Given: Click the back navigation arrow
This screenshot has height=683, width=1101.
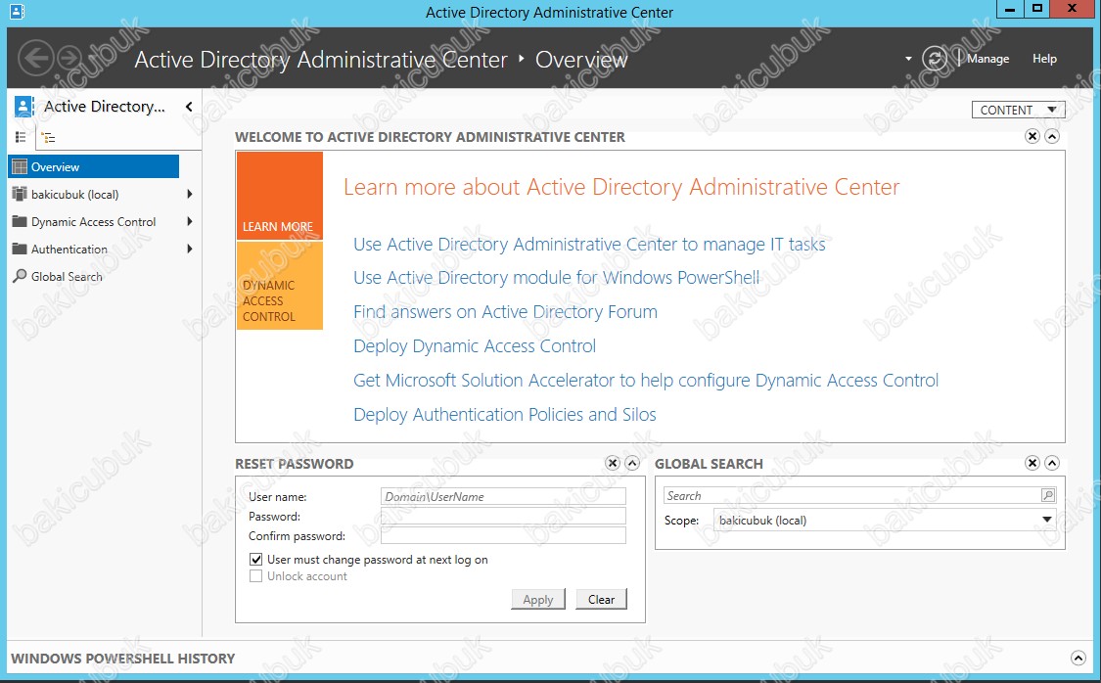Looking at the screenshot, I should 36,59.
